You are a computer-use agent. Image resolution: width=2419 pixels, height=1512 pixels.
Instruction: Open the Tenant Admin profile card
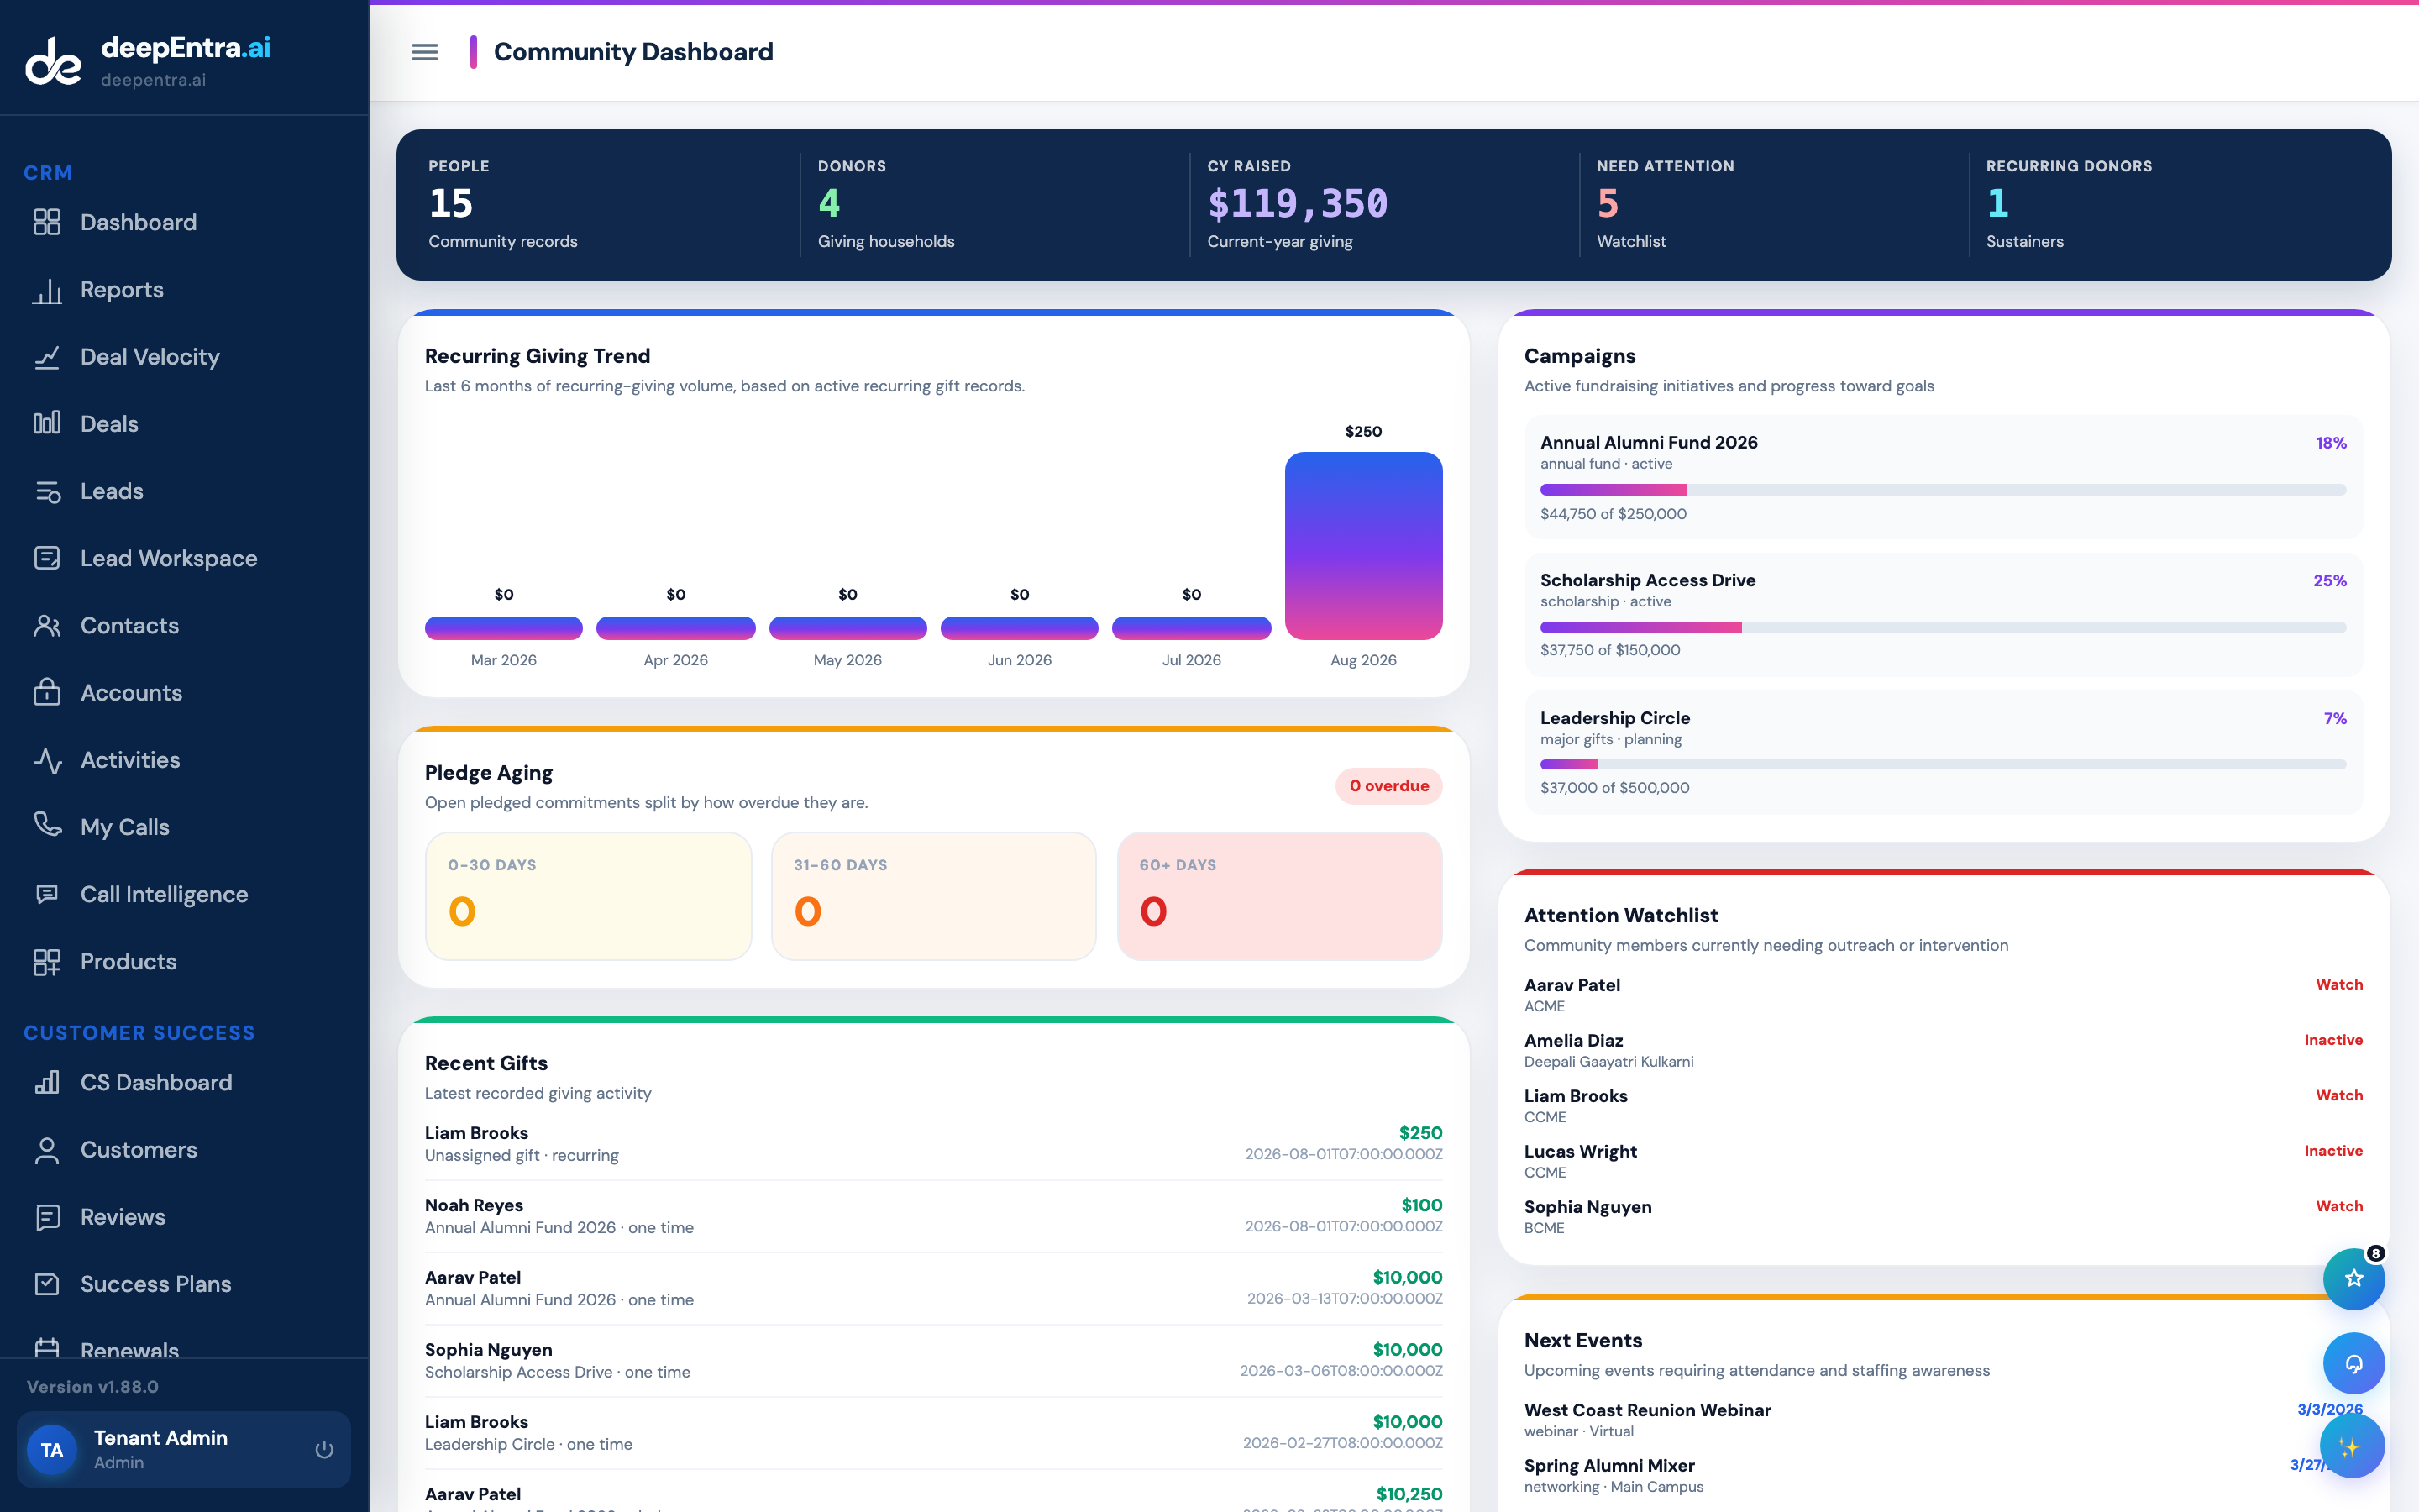point(184,1449)
